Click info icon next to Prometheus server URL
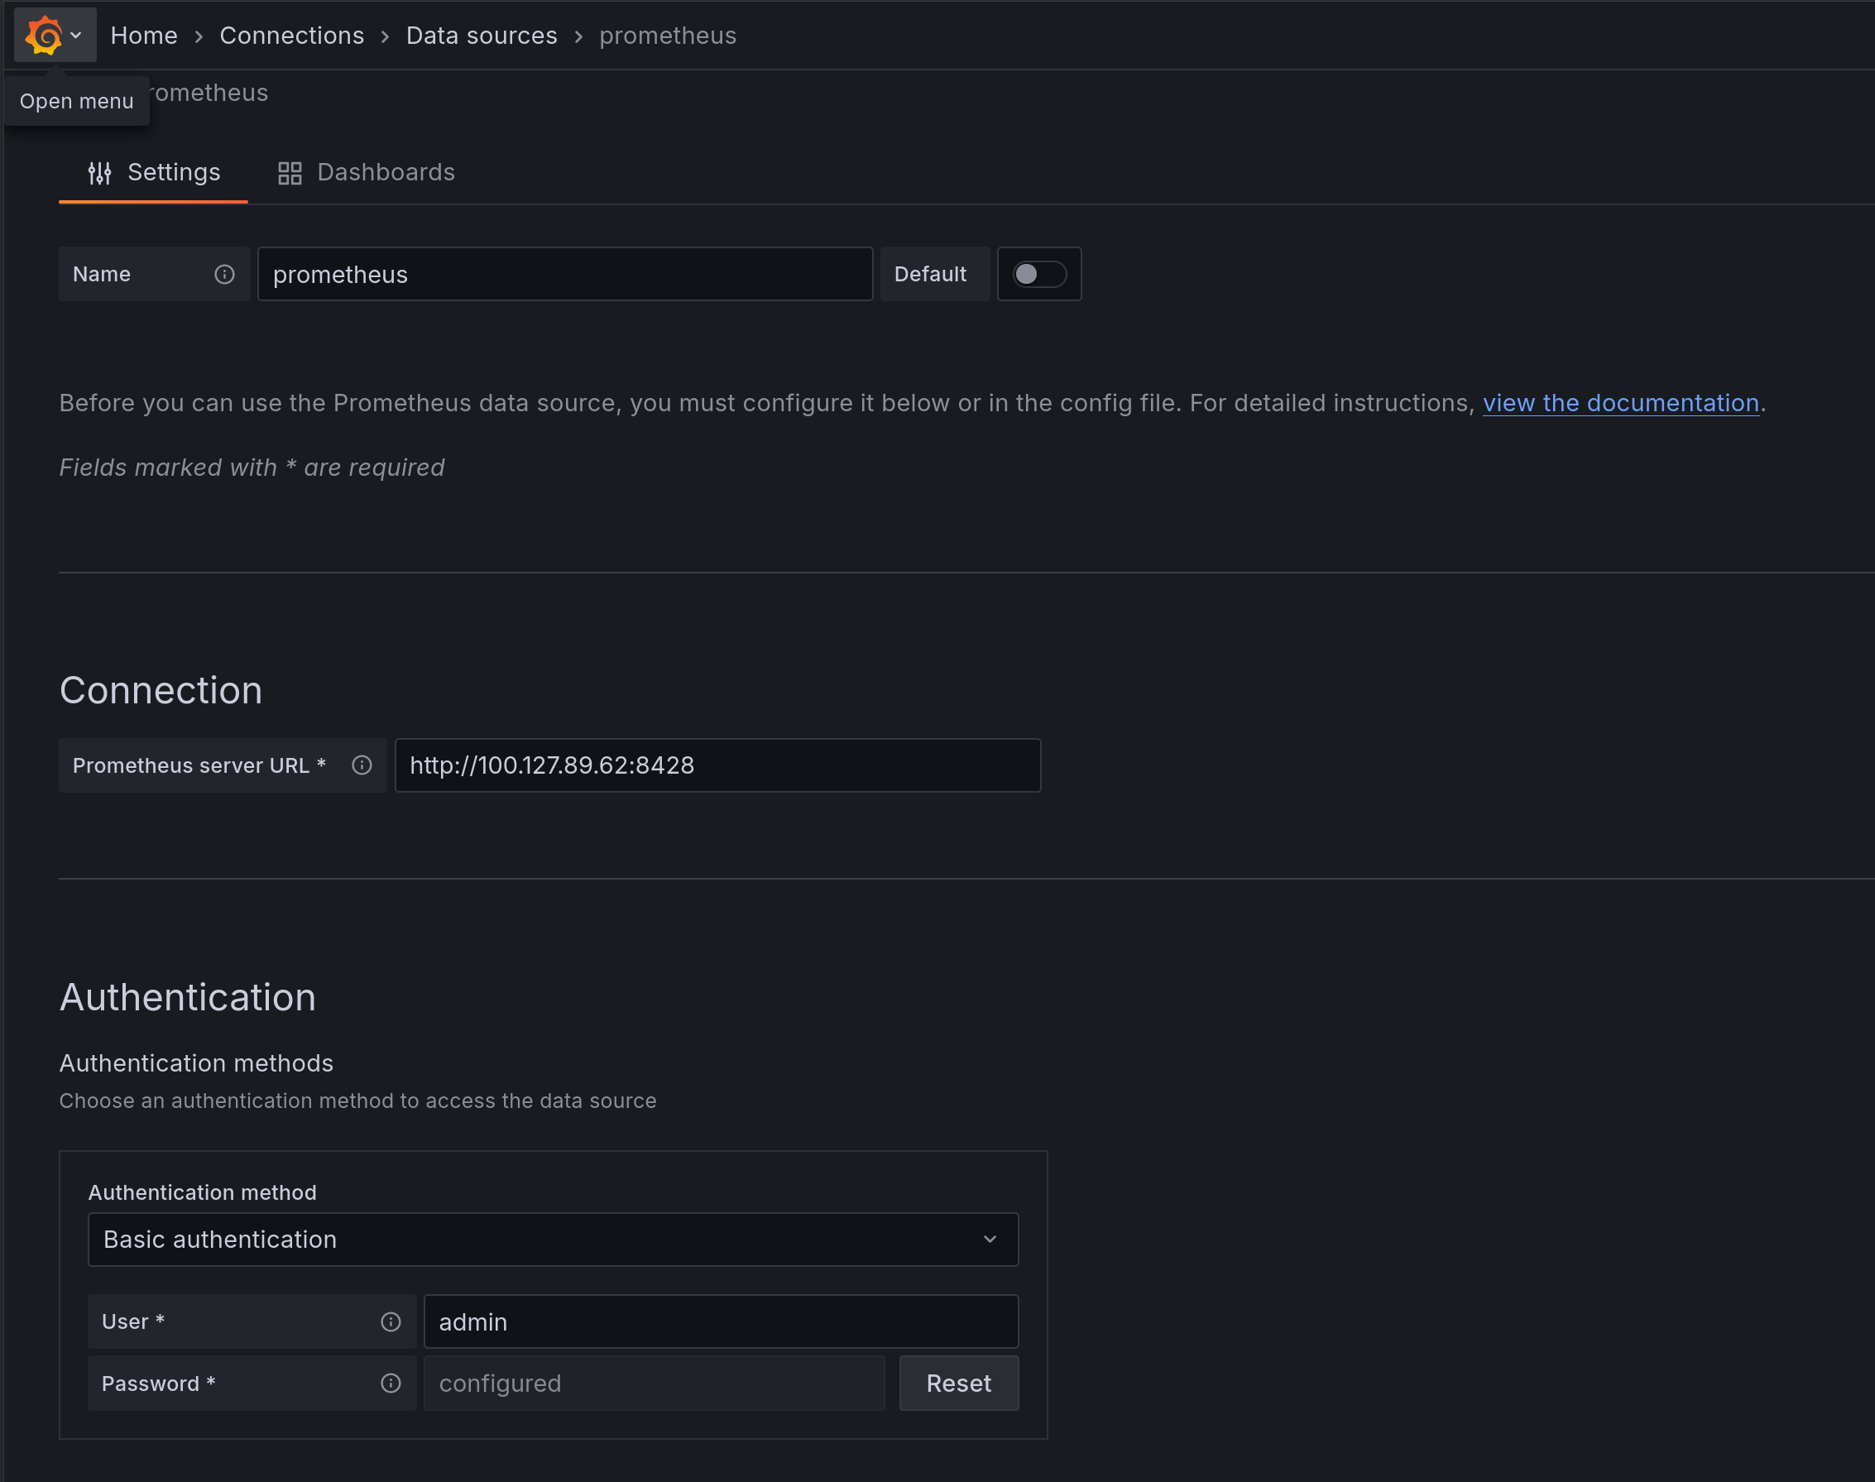1875x1482 pixels. [x=362, y=765]
